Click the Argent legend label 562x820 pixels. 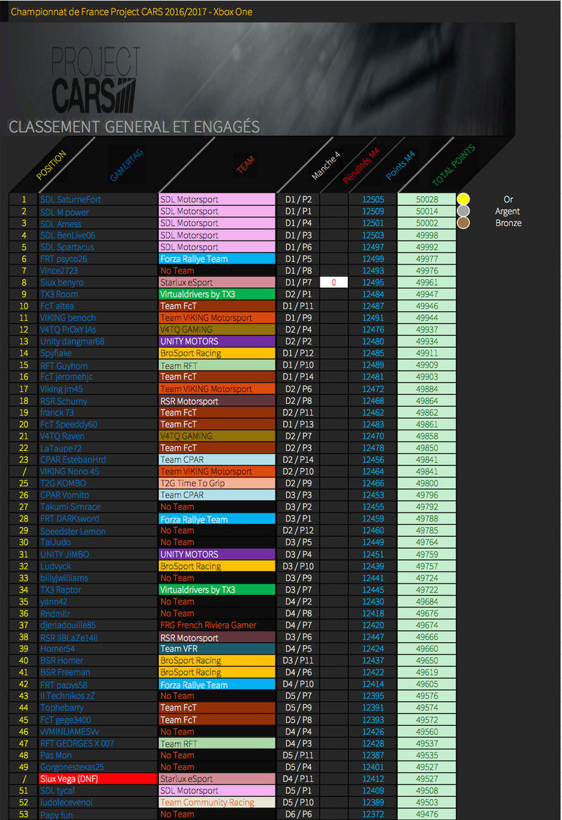tap(508, 211)
